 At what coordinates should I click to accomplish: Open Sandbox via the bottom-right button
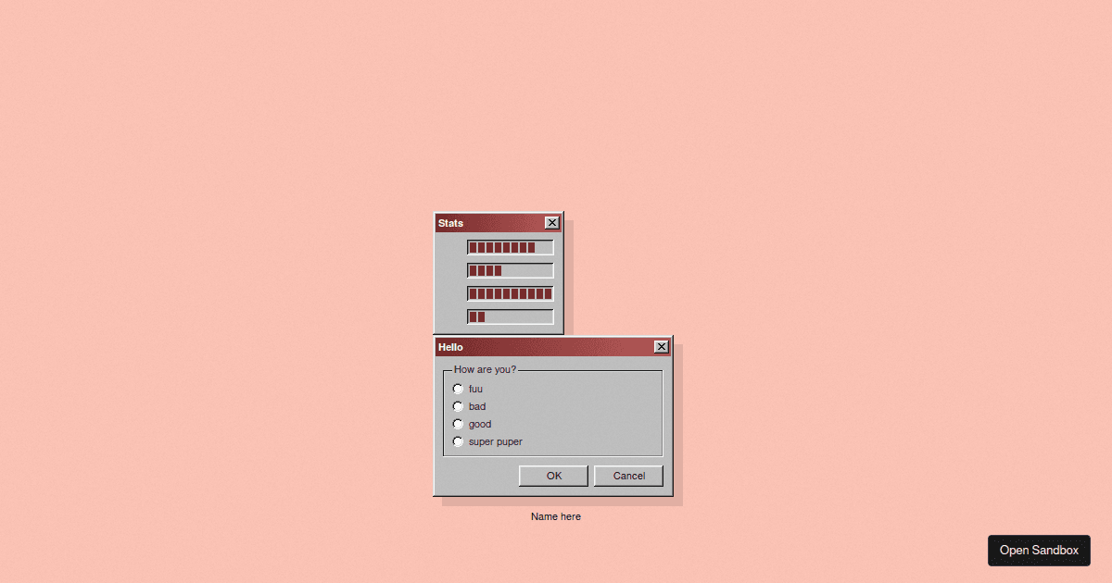click(x=1039, y=550)
